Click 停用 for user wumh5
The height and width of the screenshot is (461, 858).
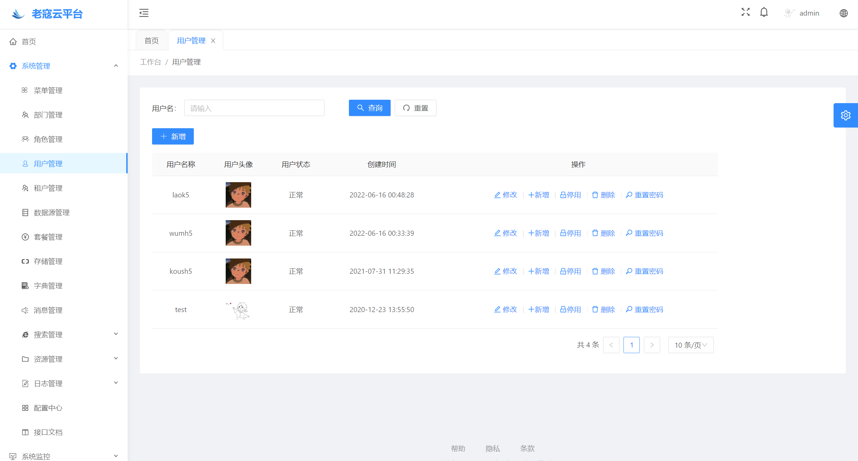[x=571, y=233]
